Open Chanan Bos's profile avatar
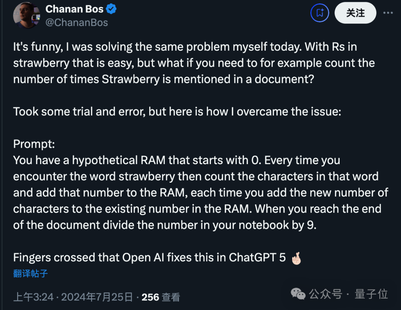 [x=27, y=15]
